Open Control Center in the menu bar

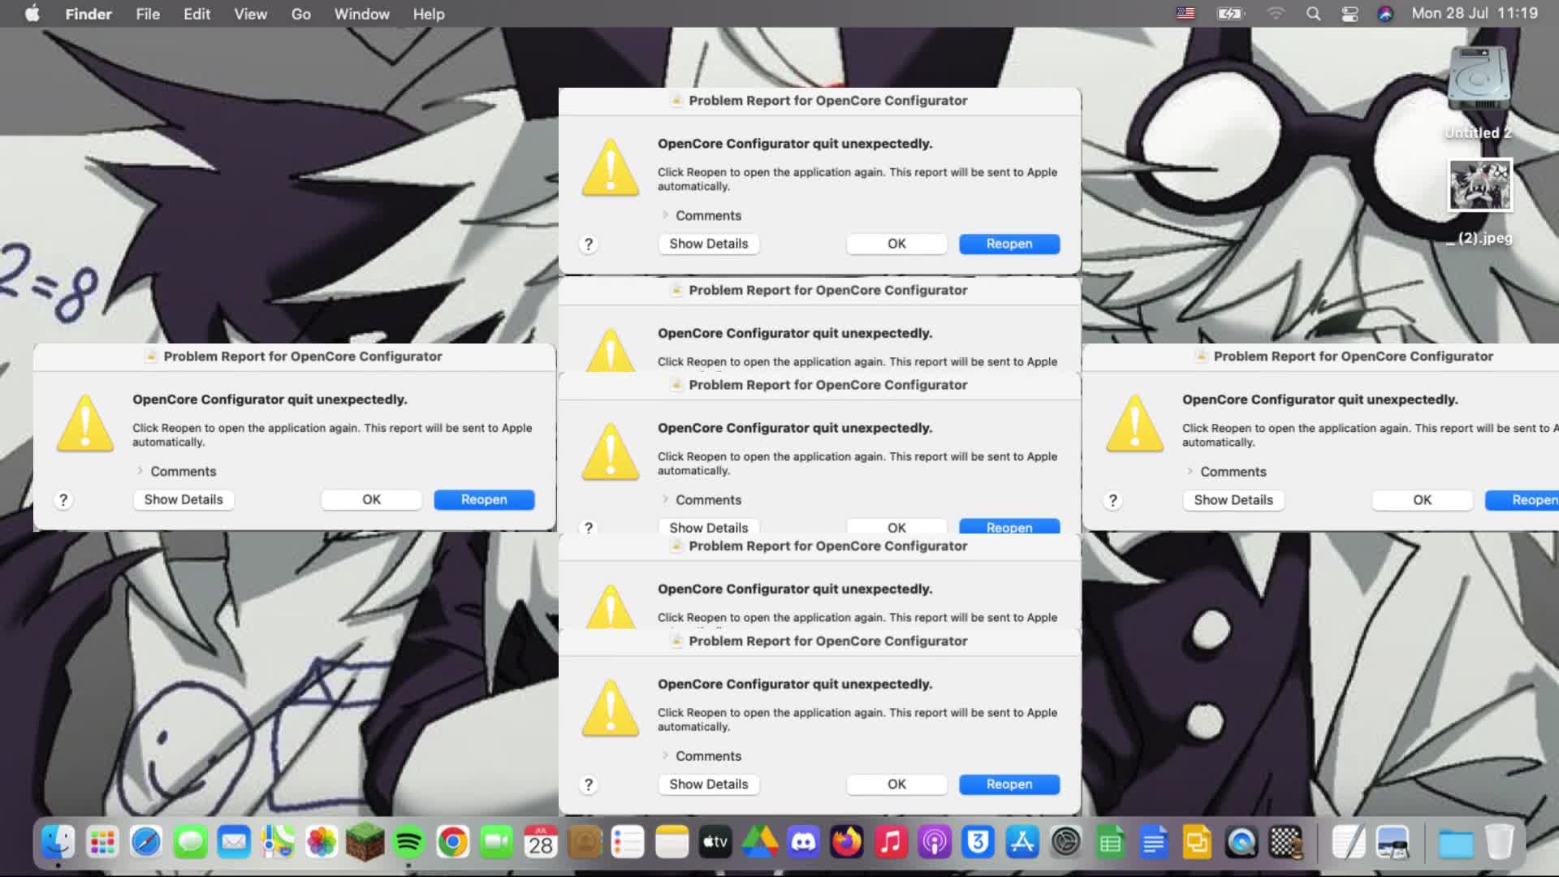click(1350, 14)
